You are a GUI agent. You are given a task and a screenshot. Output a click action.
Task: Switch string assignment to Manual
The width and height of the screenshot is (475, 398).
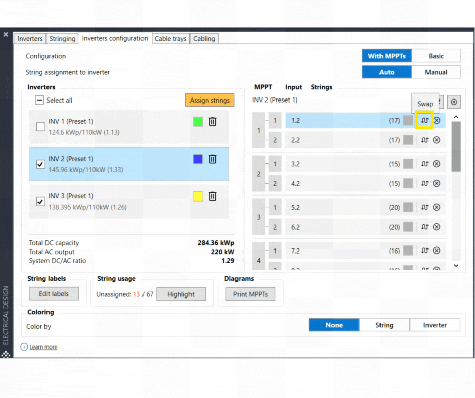coord(436,72)
